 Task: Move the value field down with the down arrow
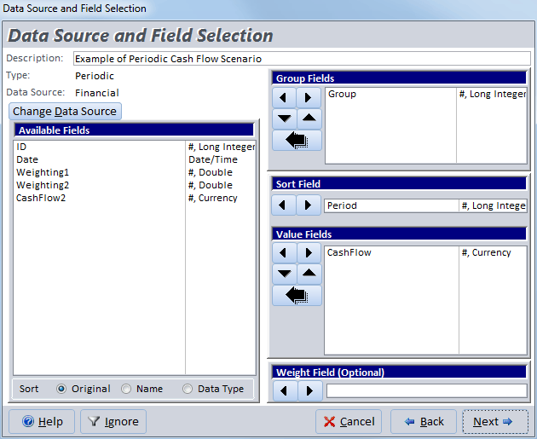(x=285, y=274)
